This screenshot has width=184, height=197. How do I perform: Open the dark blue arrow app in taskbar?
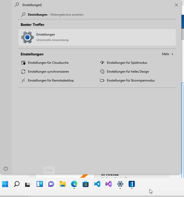pyautogui.click(x=131, y=184)
